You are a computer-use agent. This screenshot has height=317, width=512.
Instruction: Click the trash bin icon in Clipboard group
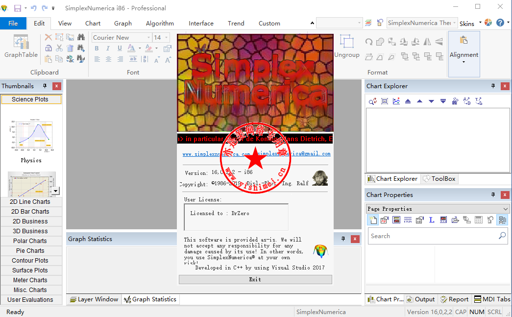tap(70, 48)
